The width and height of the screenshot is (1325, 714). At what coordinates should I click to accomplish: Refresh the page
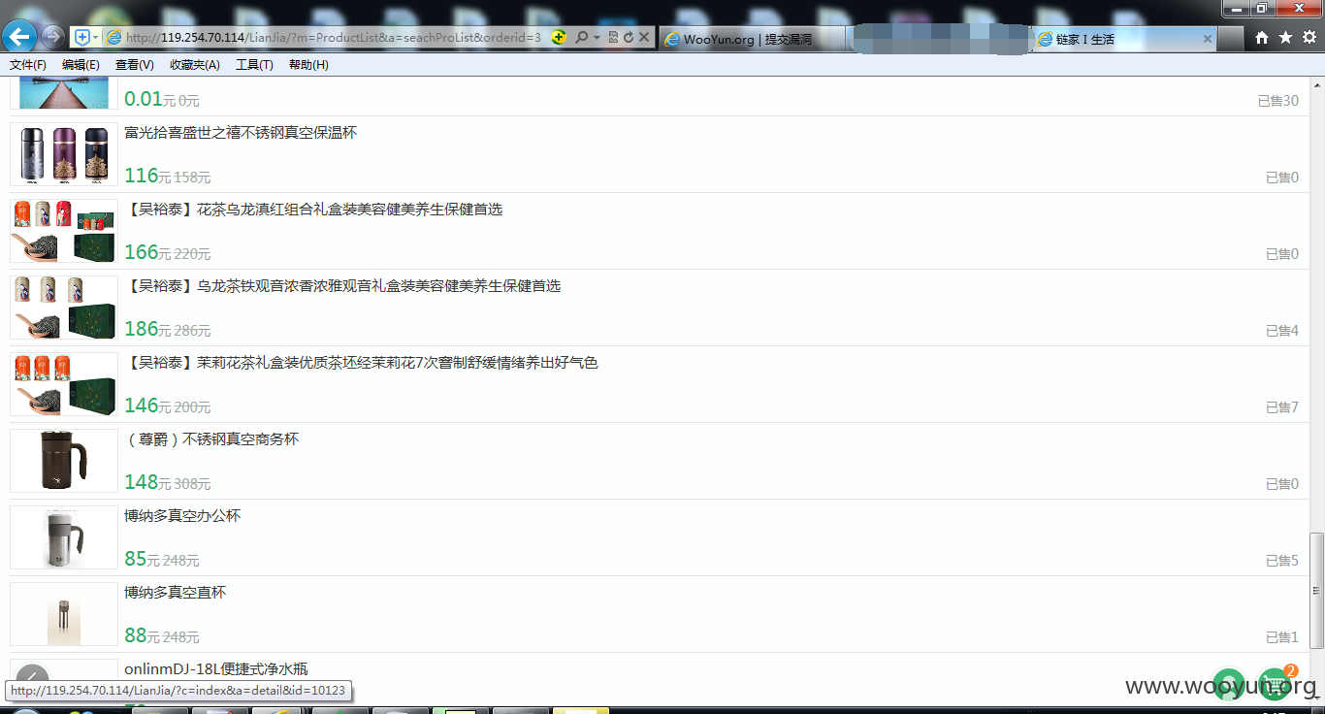click(628, 37)
